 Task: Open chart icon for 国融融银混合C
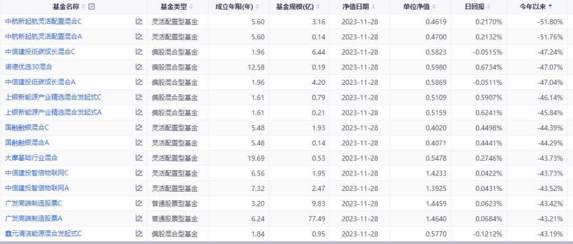(x=139, y=127)
